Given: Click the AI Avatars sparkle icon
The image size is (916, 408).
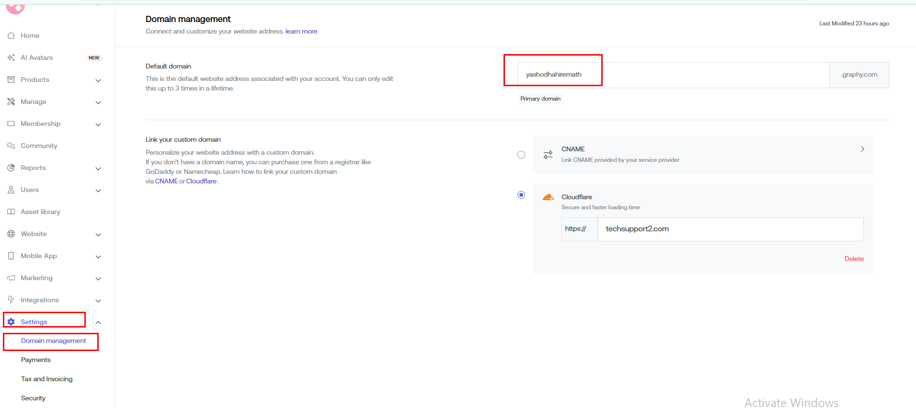Looking at the screenshot, I should tap(11, 57).
